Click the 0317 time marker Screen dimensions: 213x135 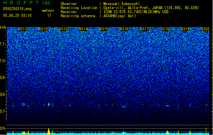(145, 29)
